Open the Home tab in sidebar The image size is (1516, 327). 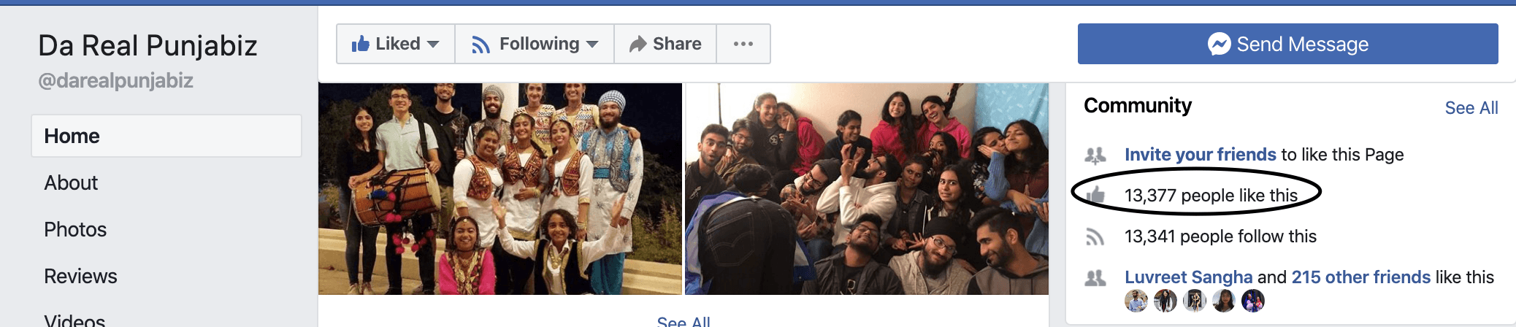166,136
